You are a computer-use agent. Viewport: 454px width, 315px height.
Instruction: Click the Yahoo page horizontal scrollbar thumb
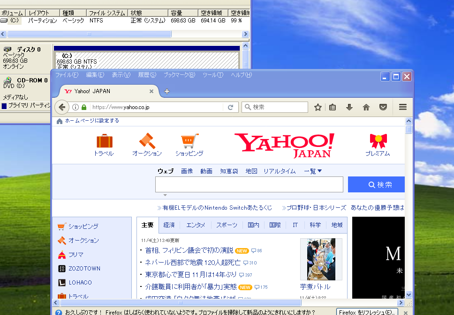point(181,302)
